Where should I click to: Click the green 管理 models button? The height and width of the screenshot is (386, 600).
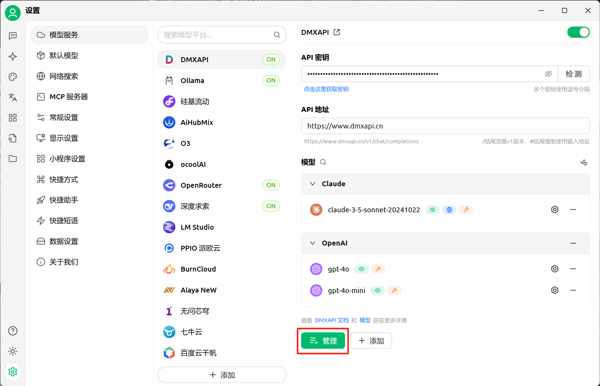pyautogui.click(x=323, y=341)
